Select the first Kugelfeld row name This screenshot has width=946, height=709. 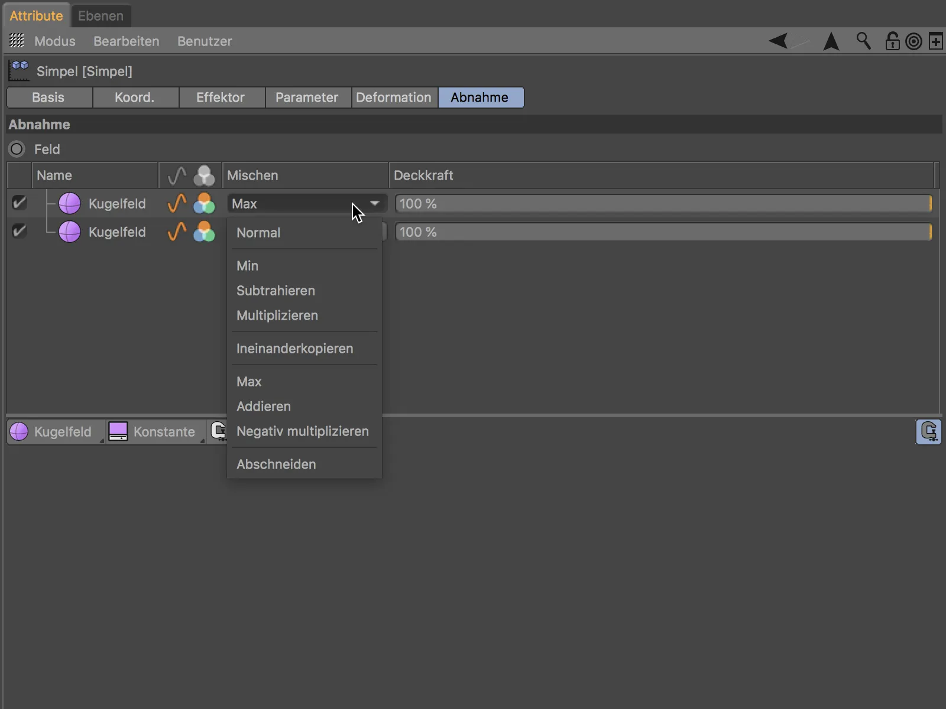click(117, 204)
